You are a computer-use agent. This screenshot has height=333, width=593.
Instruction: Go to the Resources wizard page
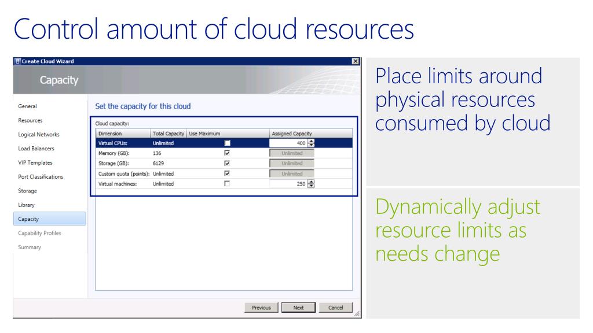tap(30, 120)
